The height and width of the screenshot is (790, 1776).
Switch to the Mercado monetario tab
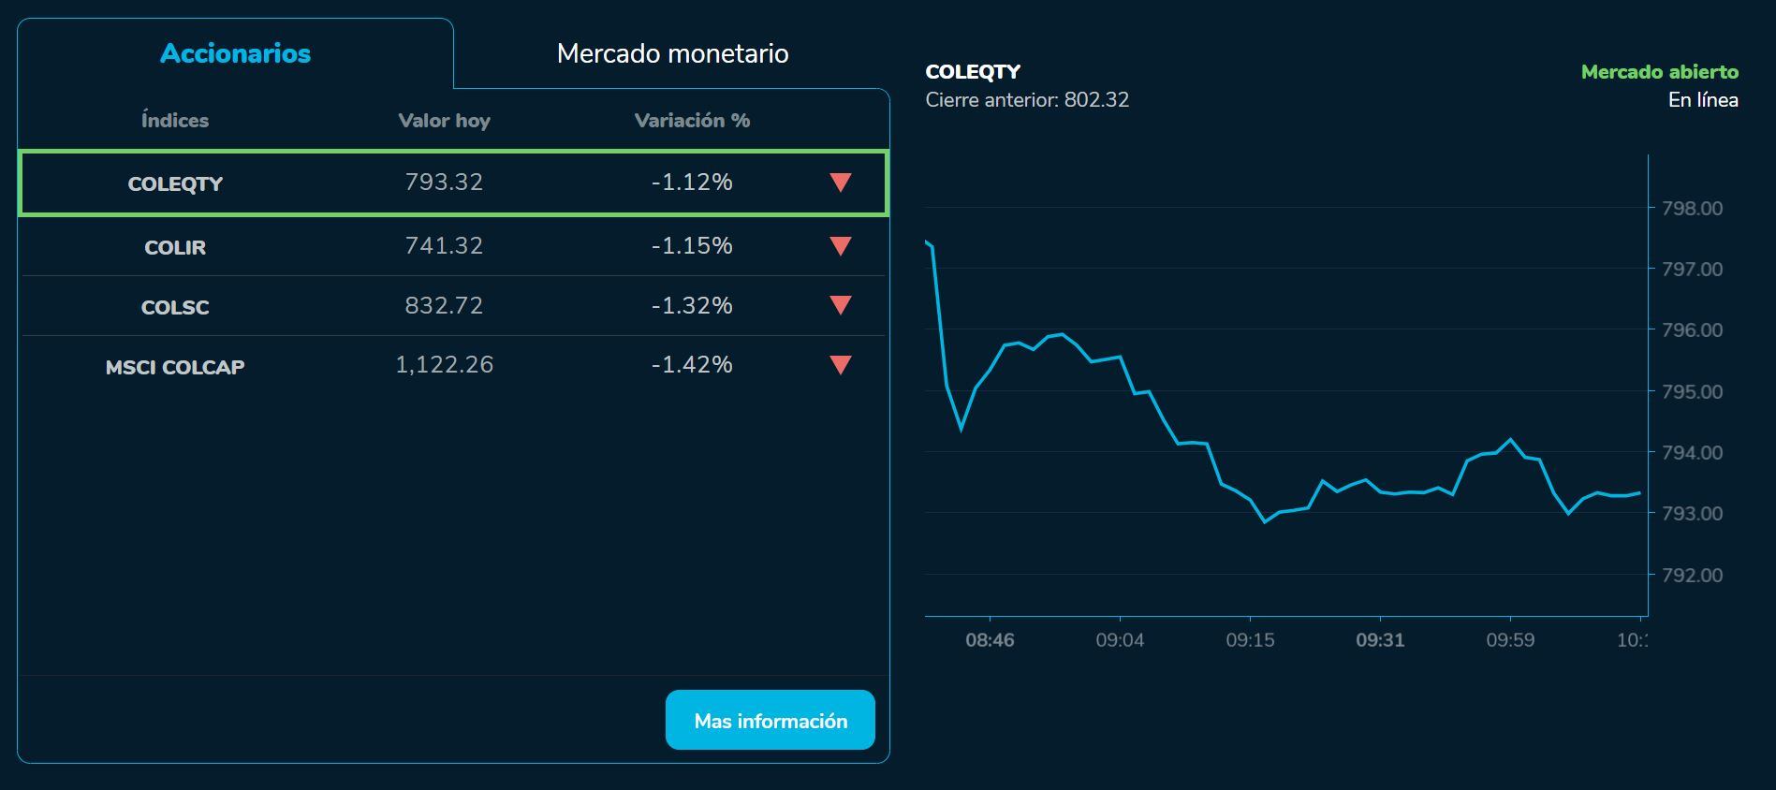[x=672, y=53]
